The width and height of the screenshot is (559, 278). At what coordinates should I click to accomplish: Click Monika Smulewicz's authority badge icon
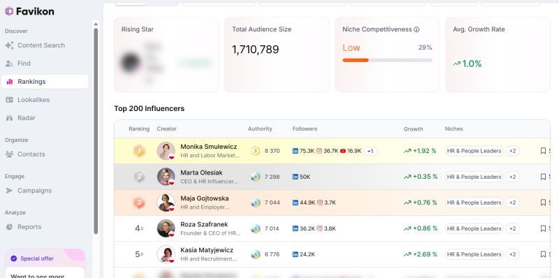pos(255,151)
